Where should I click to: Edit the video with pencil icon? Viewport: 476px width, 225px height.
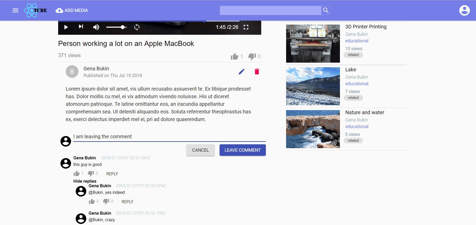[242, 72]
